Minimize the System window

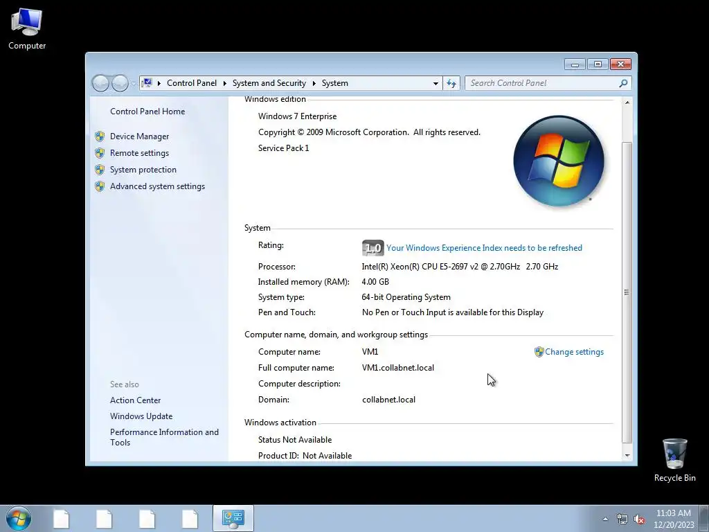[x=575, y=64]
